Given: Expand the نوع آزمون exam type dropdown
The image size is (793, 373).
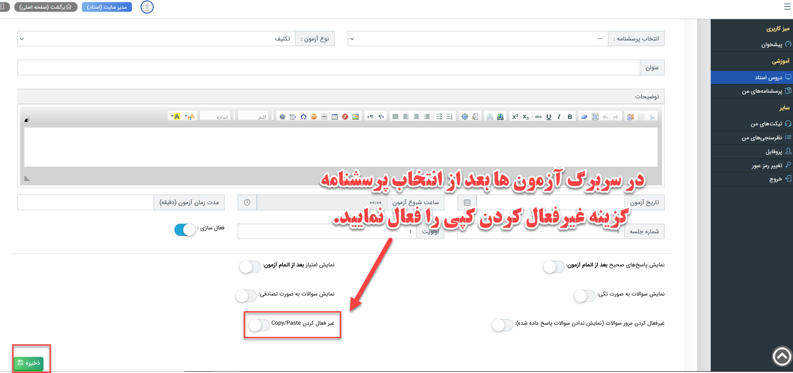Looking at the screenshot, I should point(157,39).
